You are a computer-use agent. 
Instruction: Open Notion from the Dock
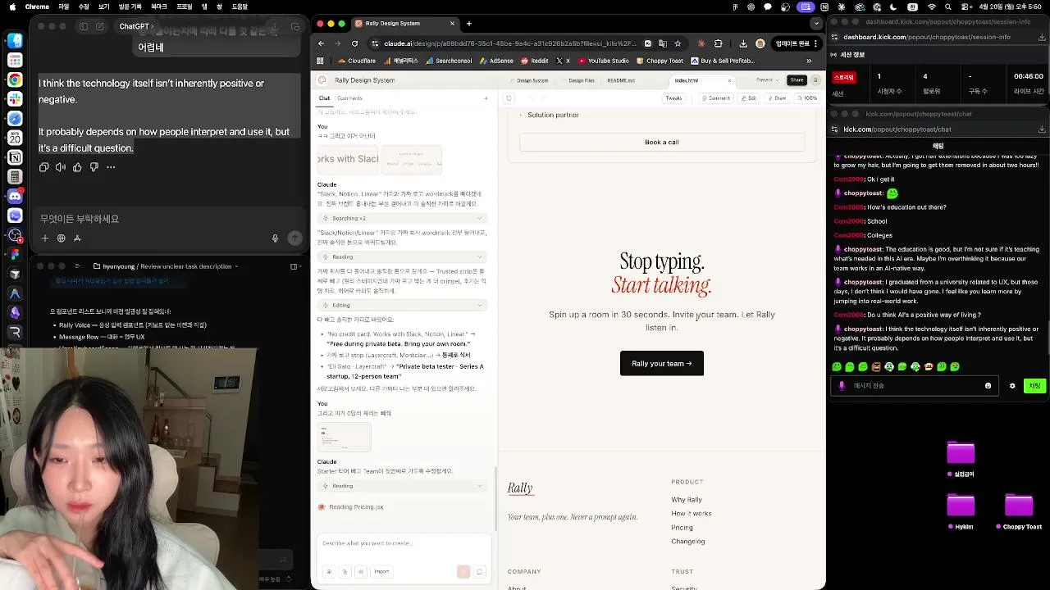[x=15, y=158]
